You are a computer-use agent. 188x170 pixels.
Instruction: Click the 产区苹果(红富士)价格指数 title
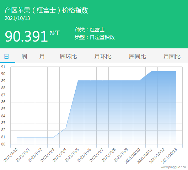click(46, 10)
